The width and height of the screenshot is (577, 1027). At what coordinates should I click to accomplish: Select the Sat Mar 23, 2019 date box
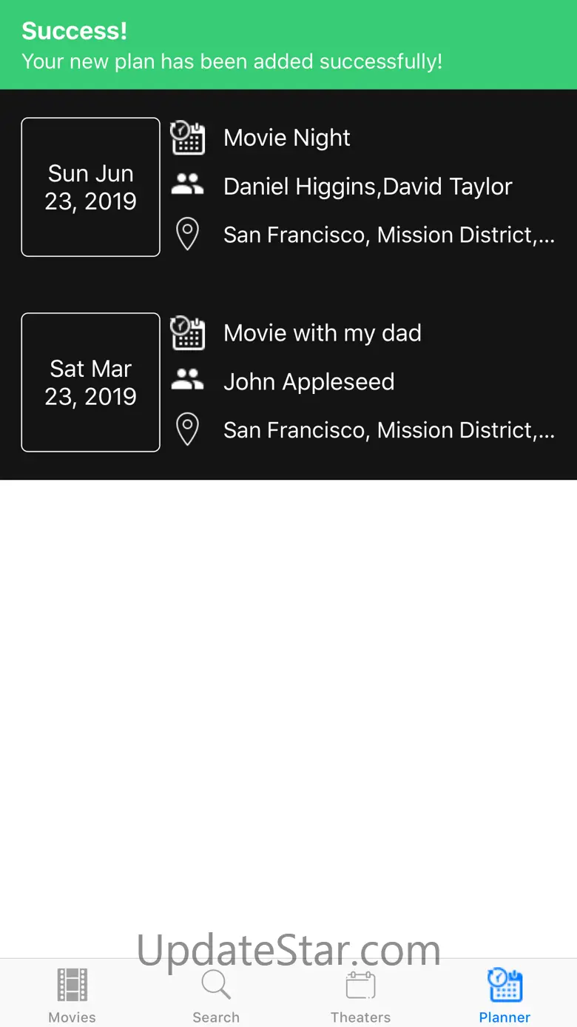pyautogui.click(x=91, y=383)
